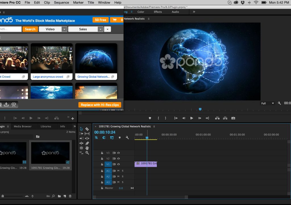Select the Hand tool
The width and height of the screenshot is (291, 205).
click(x=87, y=148)
